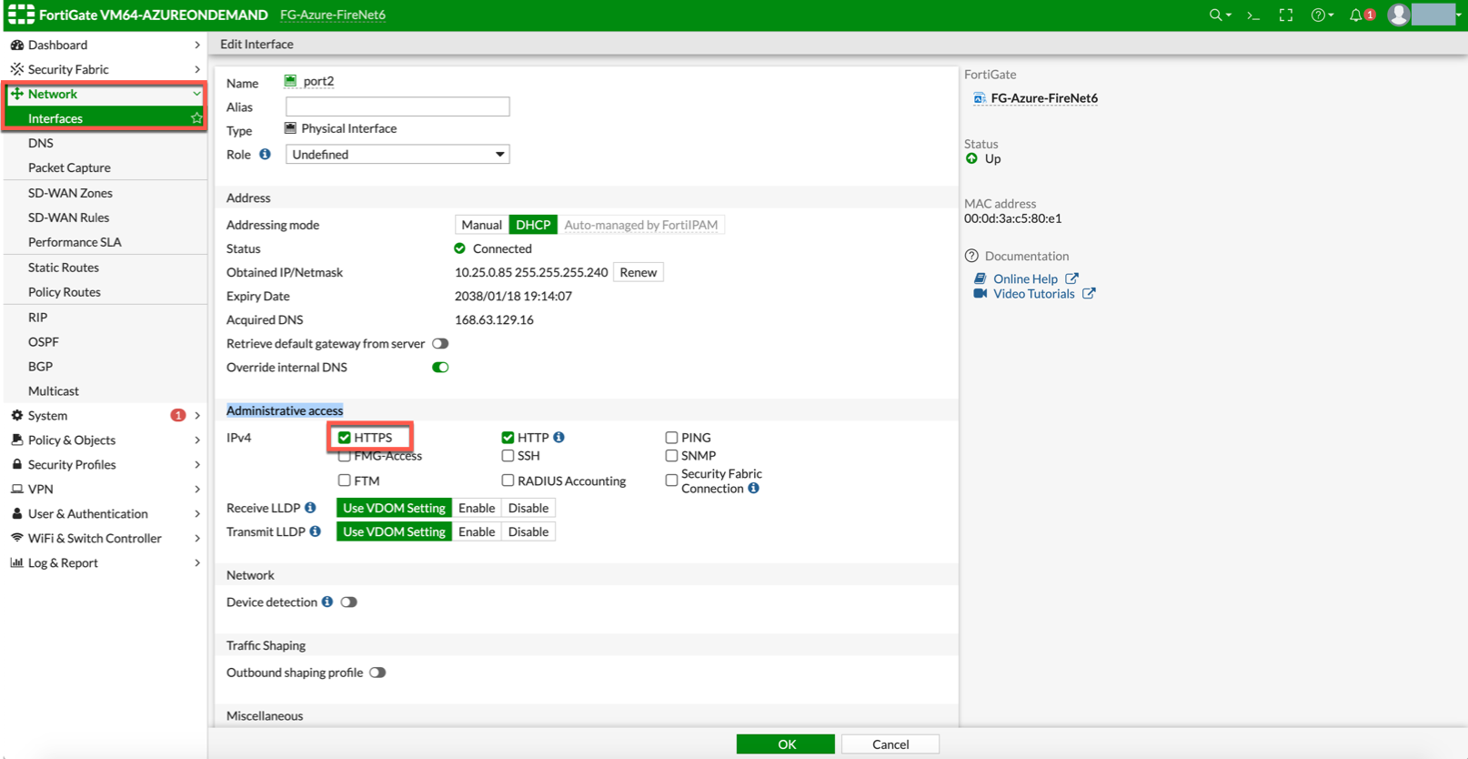Image resolution: width=1468 pixels, height=759 pixels.
Task: Toggle Device detection switch
Action: (348, 602)
